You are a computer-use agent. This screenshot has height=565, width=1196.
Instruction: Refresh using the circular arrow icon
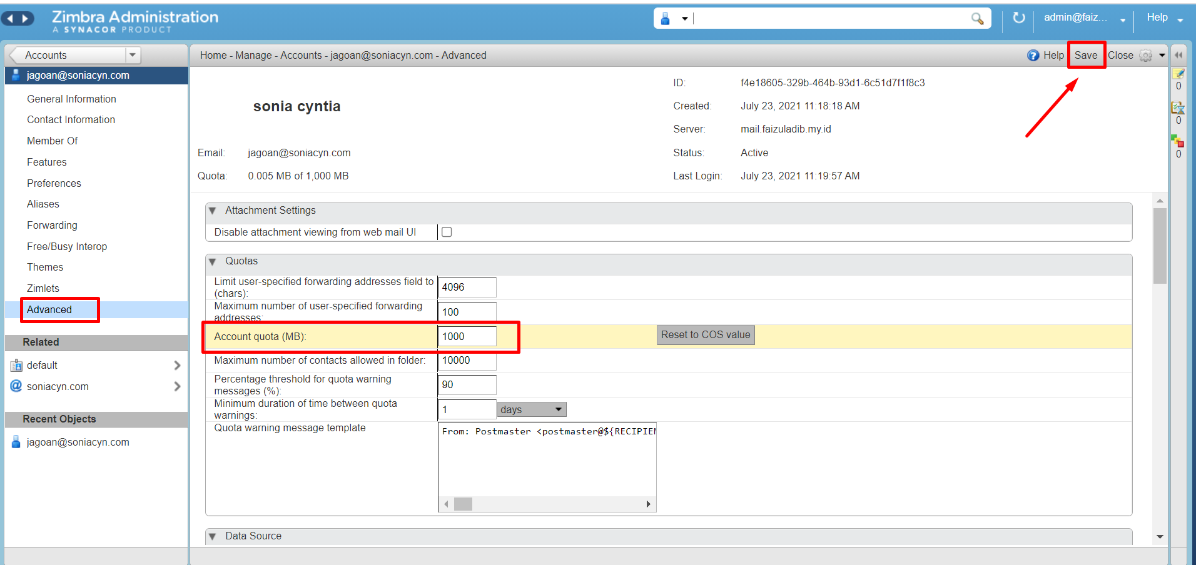(x=1019, y=17)
